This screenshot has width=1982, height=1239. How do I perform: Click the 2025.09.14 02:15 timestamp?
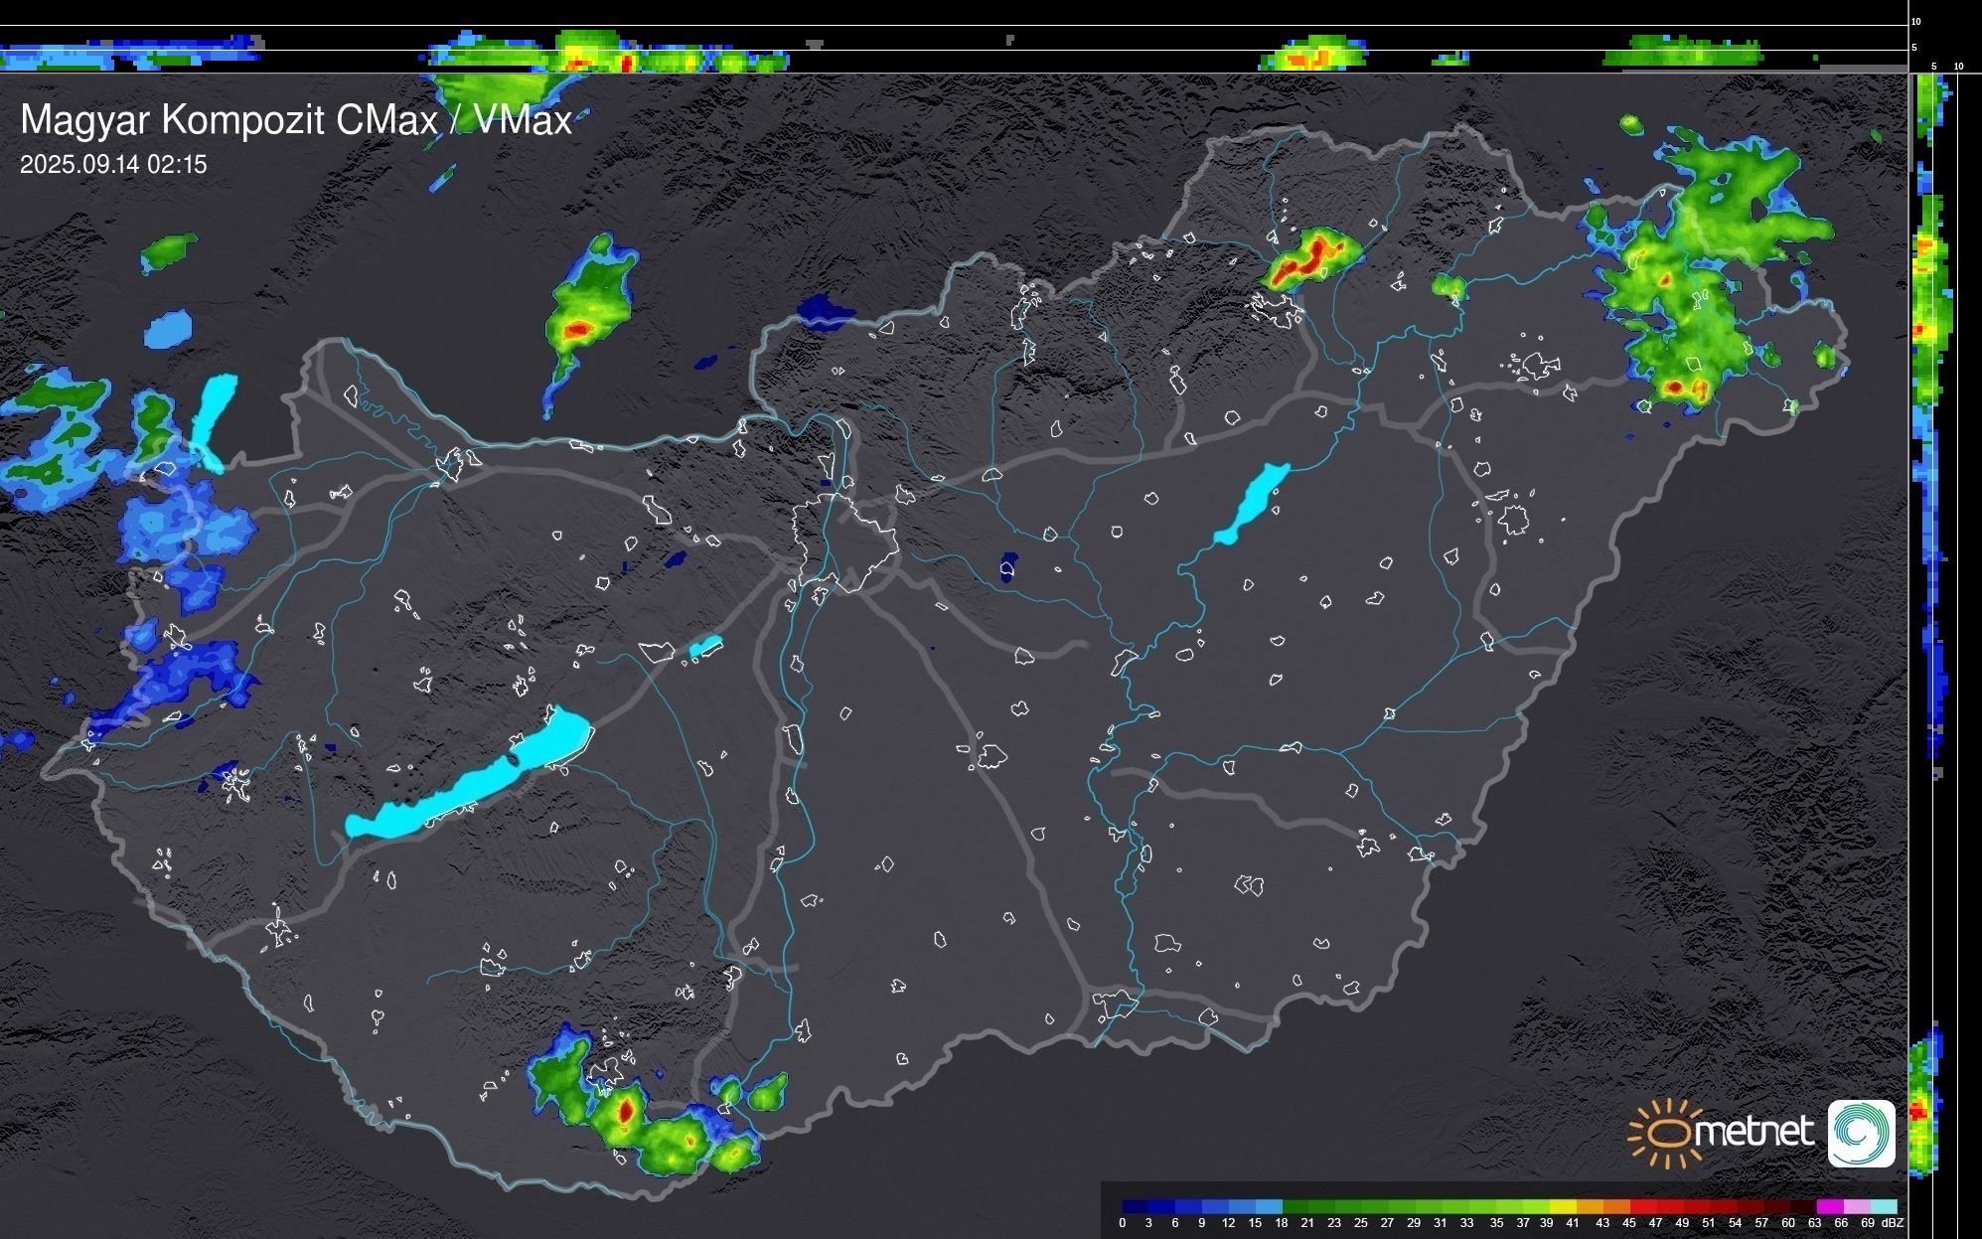point(113,164)
